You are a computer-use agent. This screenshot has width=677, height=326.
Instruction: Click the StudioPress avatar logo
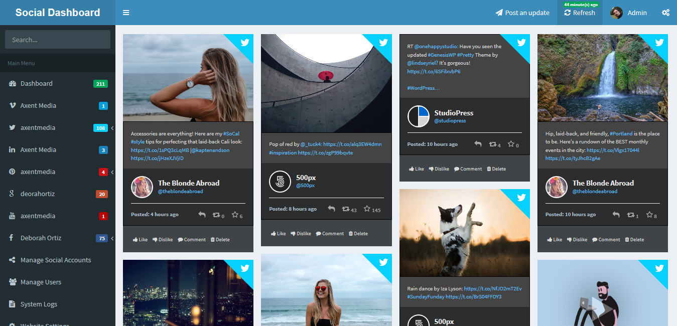[418, 116]
